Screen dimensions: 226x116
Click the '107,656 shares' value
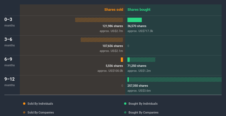pos(113,46)
